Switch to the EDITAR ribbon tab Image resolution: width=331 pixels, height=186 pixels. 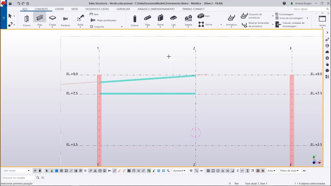click(59, 9)
